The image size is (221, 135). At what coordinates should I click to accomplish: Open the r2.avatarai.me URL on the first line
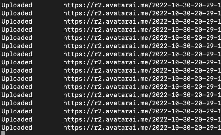click(x=142, y=5)
